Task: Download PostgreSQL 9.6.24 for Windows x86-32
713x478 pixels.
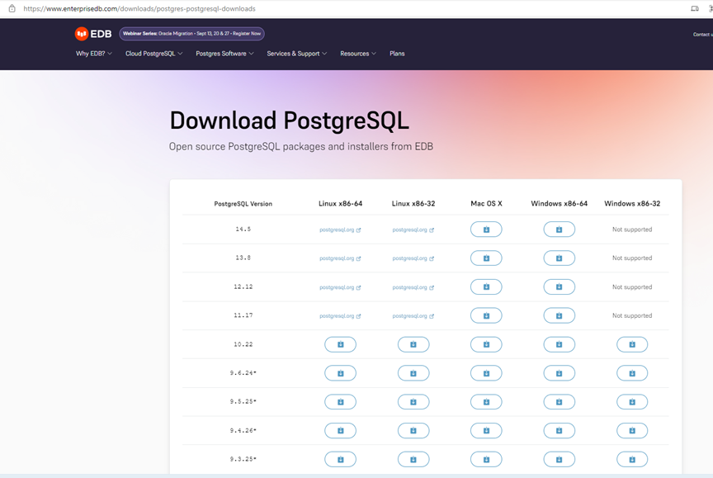Action: click(x=632, y=373)
